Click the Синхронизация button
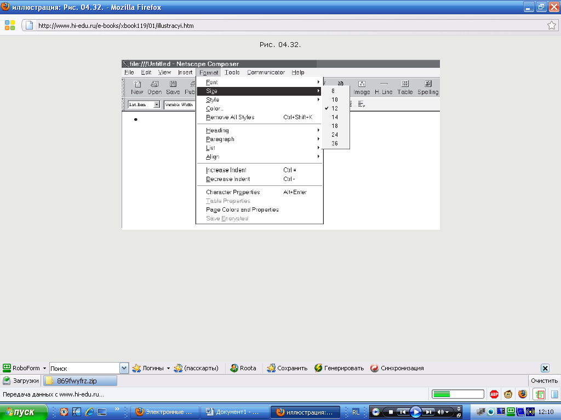Viewport: 561px width, 420px height. pyautogui.click(x=397, y=368)
